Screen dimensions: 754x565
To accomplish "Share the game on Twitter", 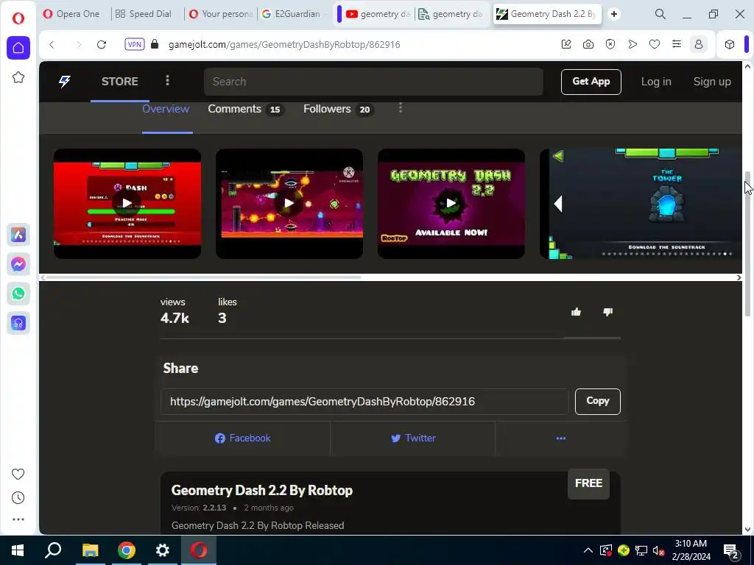I will [x=413, y=438].
